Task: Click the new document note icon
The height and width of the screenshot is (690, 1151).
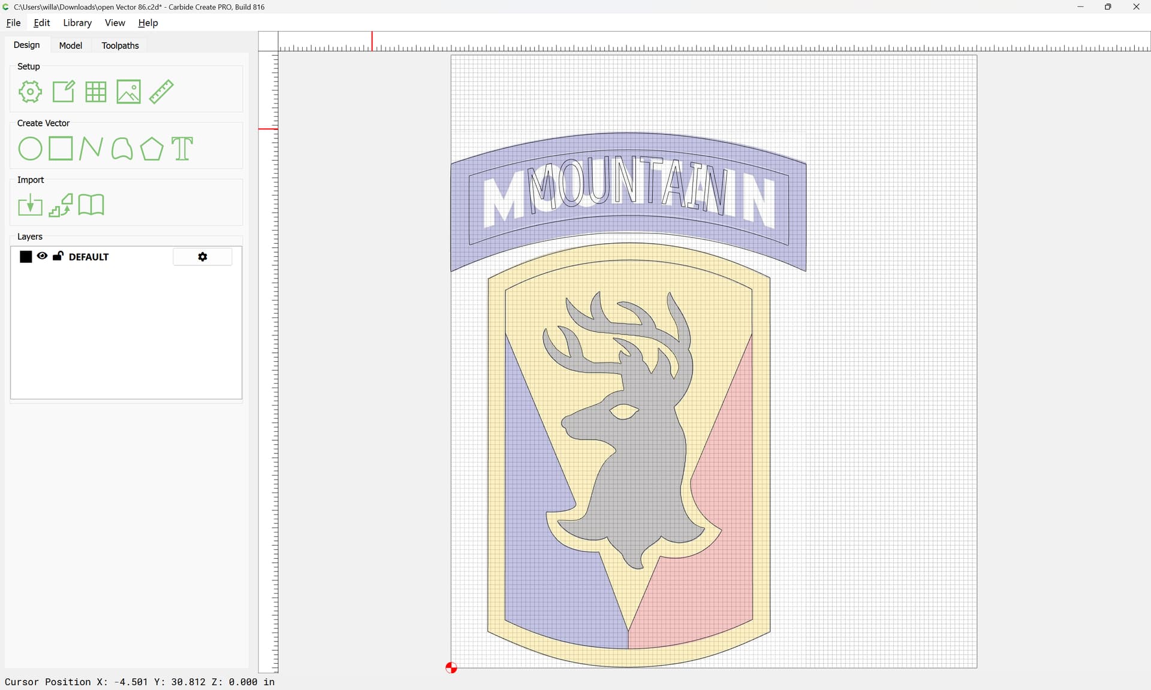Action: [x=64, y=92]
